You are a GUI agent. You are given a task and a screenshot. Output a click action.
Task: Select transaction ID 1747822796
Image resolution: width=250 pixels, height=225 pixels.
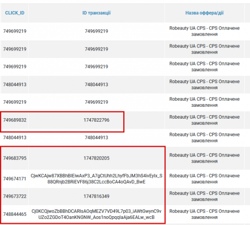(96, 120)
